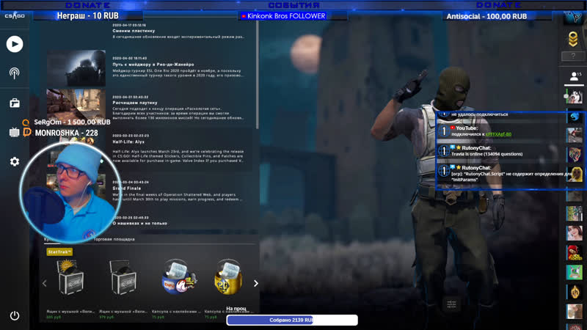This screenshot has width=587, height=330.
Task: Open the Watch TV icon in sidebar
Action: pyautogui.click(x=15, y=133)
